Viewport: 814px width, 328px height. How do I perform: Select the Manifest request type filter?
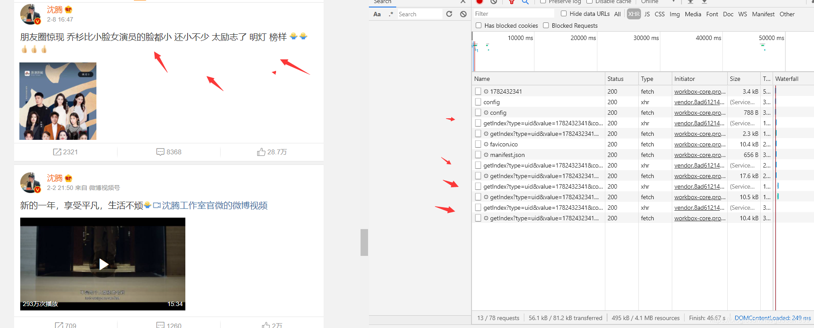pos(763,14)
